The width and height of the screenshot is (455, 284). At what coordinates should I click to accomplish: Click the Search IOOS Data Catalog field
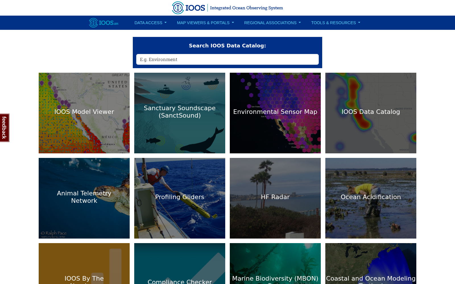pyautogui.click(x=227, y=59)
